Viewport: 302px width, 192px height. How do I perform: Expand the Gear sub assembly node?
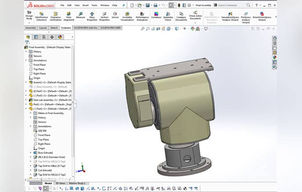click(x=26, y=100)
